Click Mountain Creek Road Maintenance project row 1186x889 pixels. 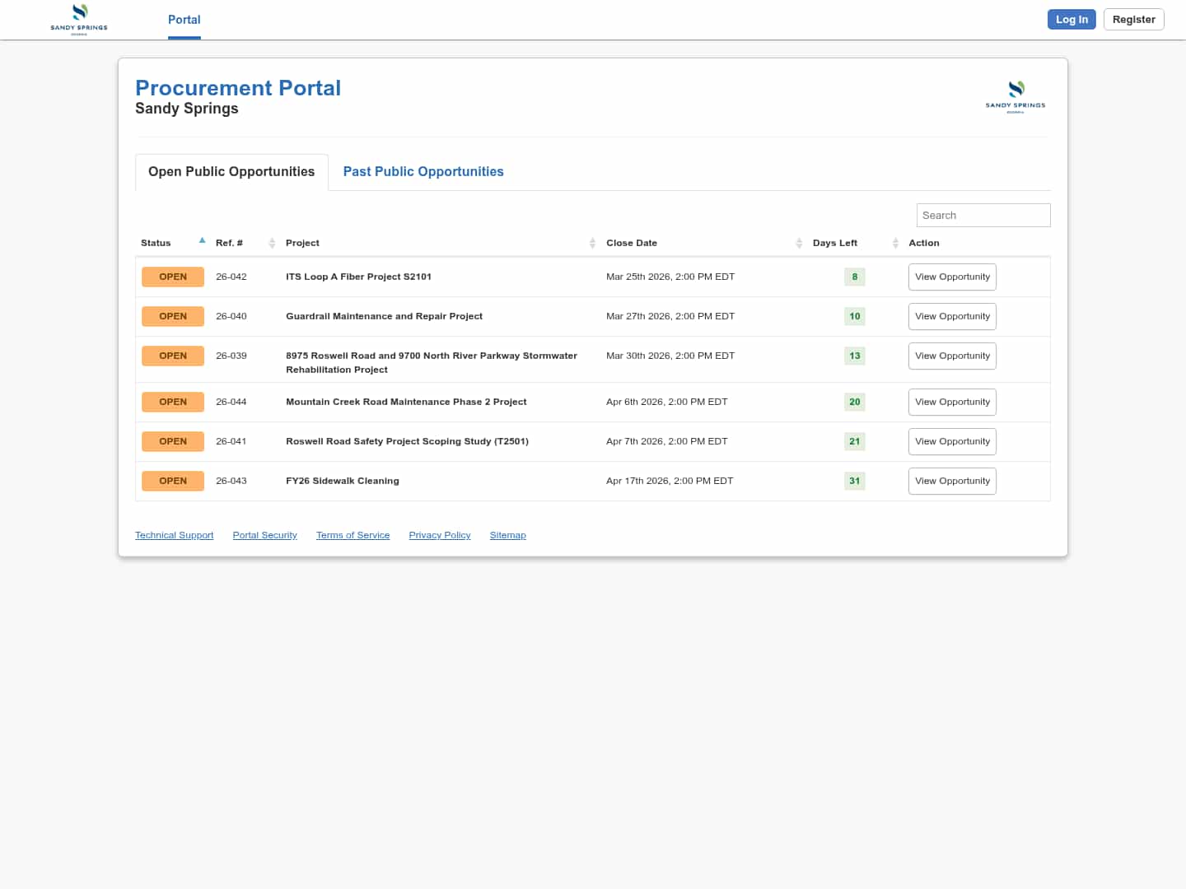pyautogui.click(x=406, y=402)
